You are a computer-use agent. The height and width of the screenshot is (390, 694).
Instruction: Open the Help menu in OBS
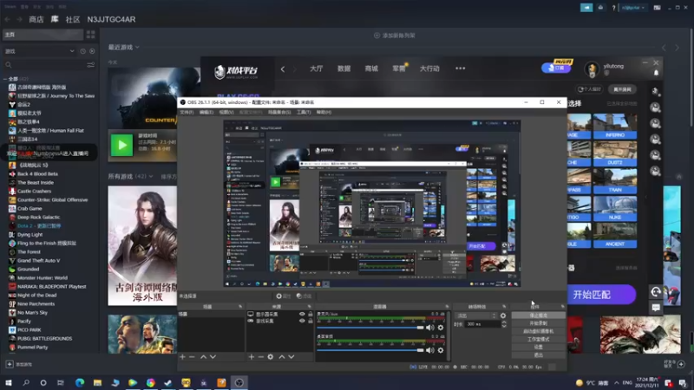point(324,113)
